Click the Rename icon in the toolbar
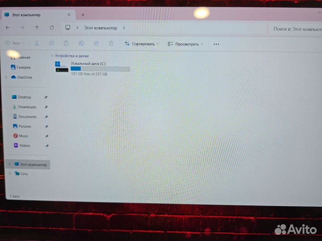Viewport: 322px width, 241px height. pos(81,43)
